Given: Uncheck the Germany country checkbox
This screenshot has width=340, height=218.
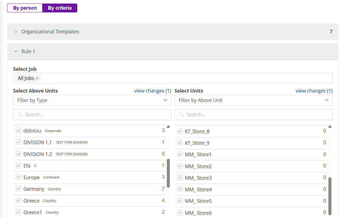Looking at the screenshot, I should (x=18, y=189).
